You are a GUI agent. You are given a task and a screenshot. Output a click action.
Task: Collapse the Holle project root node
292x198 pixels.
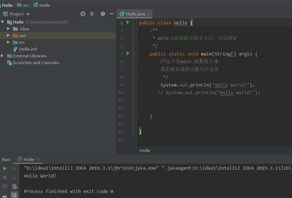point(2,22)
